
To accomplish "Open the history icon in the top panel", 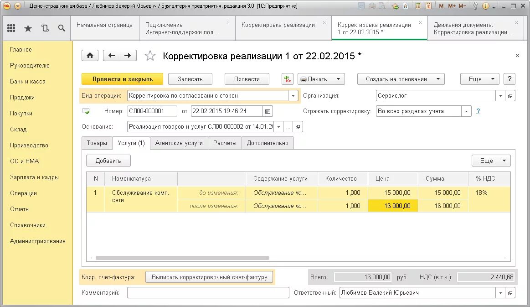I will coord(45,28).
